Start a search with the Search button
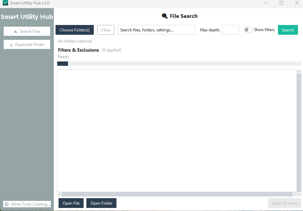Viewport: 303px width, 211px height. click(x=288, y=30)
